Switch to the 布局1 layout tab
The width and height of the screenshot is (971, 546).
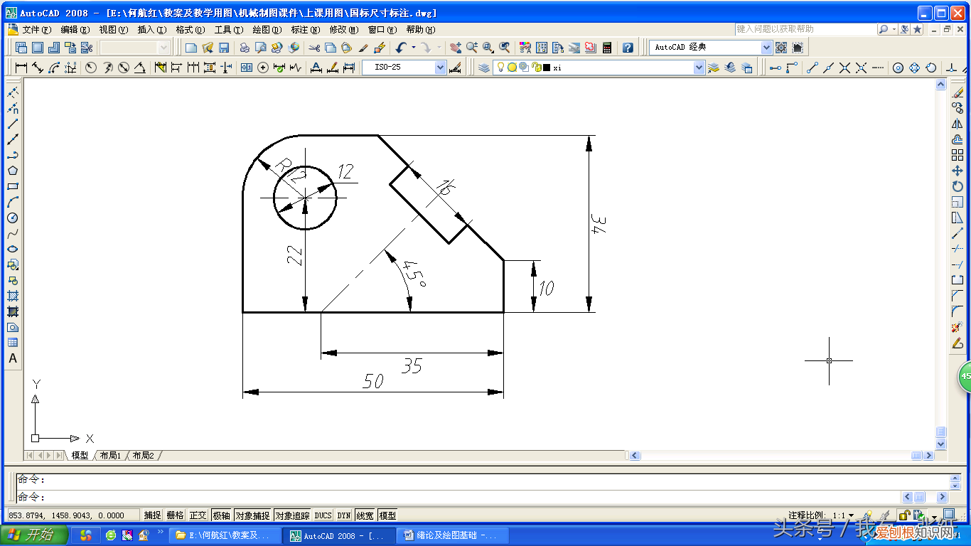(110, 455)
